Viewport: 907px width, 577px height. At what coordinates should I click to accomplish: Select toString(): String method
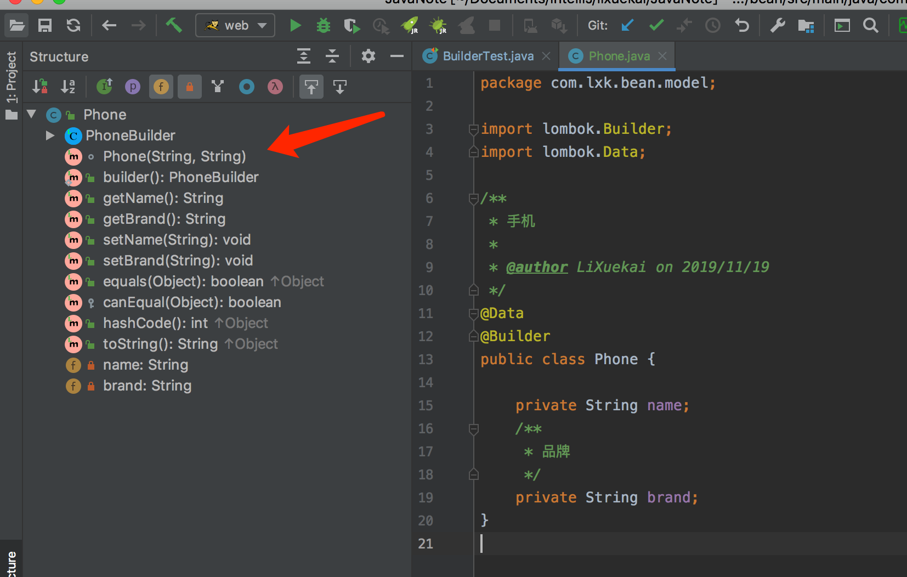point(160,344)
